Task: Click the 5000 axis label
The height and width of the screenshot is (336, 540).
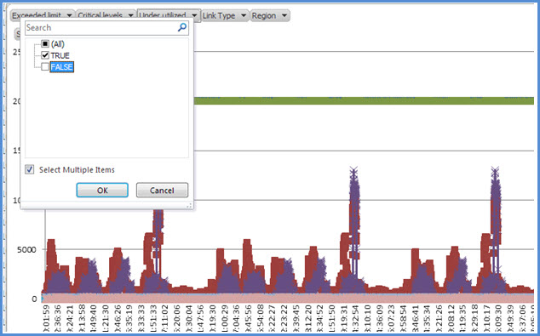Action: (x=26, y=250)
